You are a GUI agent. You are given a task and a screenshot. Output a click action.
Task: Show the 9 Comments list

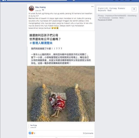pyautogui.click(x=88, y=133)
